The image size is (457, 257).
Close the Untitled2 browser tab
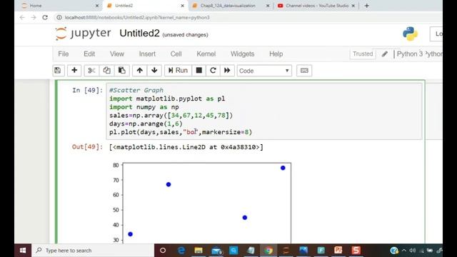tap(183, 6)
